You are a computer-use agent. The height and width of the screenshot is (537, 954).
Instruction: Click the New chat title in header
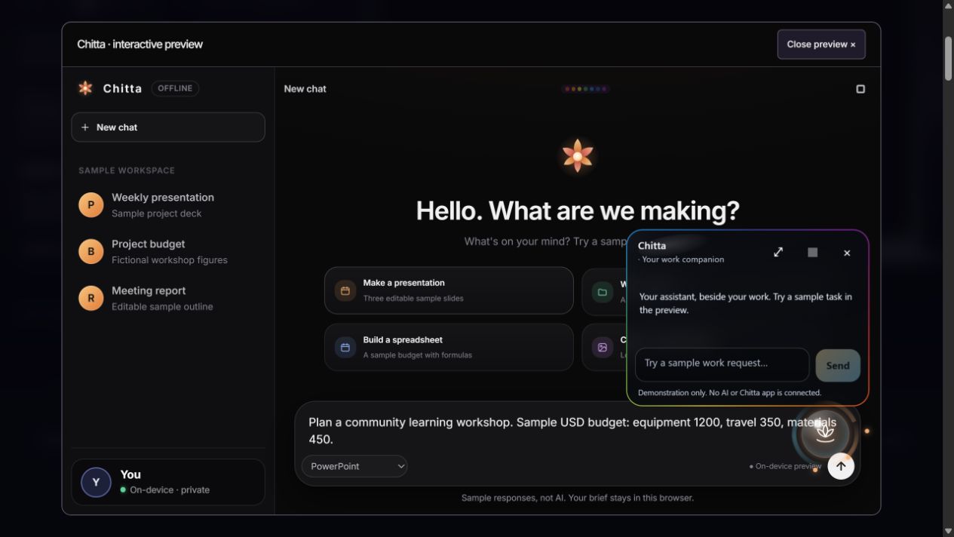[305, 89]
